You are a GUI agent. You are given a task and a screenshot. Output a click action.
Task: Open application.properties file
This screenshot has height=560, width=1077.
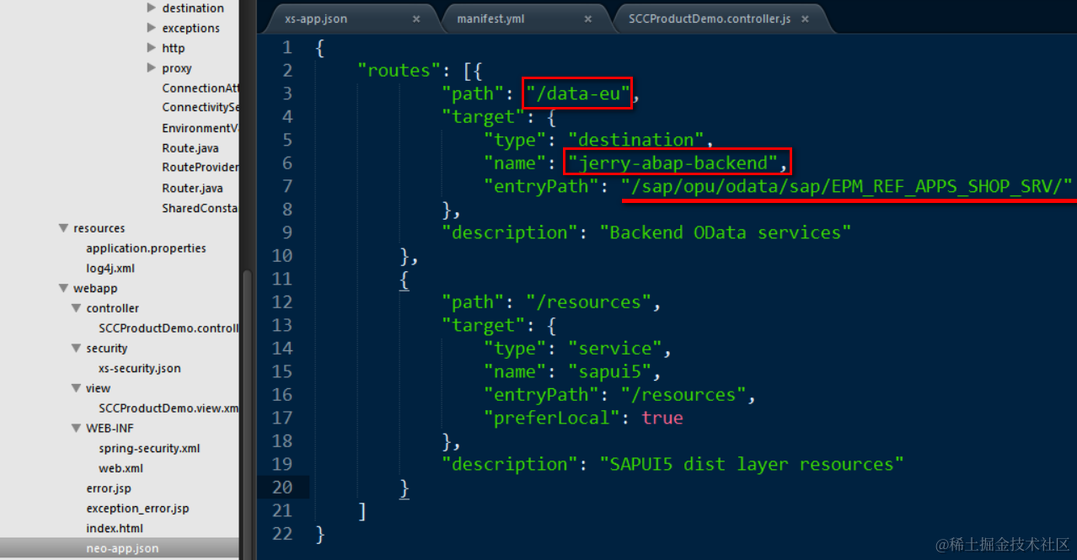pyautogui.click(x=146, y=248)
